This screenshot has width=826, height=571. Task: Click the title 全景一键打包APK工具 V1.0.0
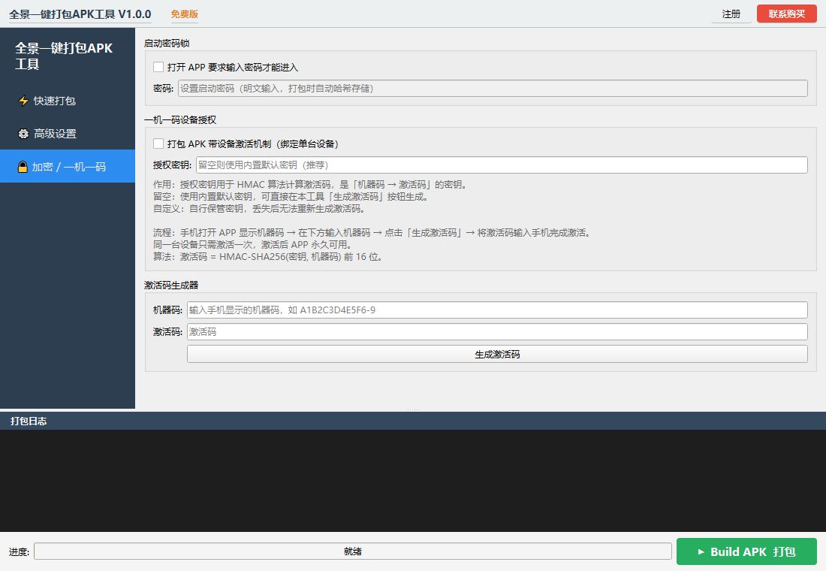[x=80, y=14]
